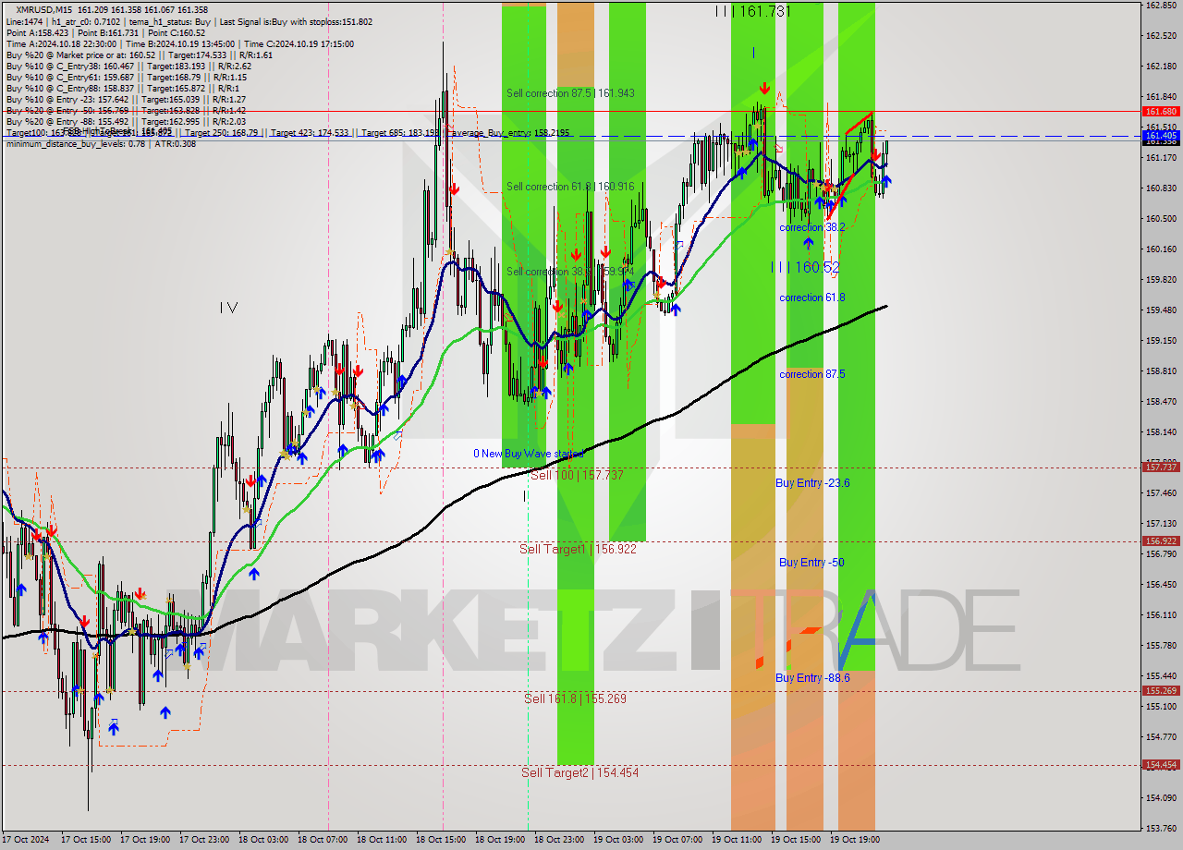This screenshot has width=1183, height=850.
Task: Click the 159.150 price axis value
Action: coord(1161,341)
